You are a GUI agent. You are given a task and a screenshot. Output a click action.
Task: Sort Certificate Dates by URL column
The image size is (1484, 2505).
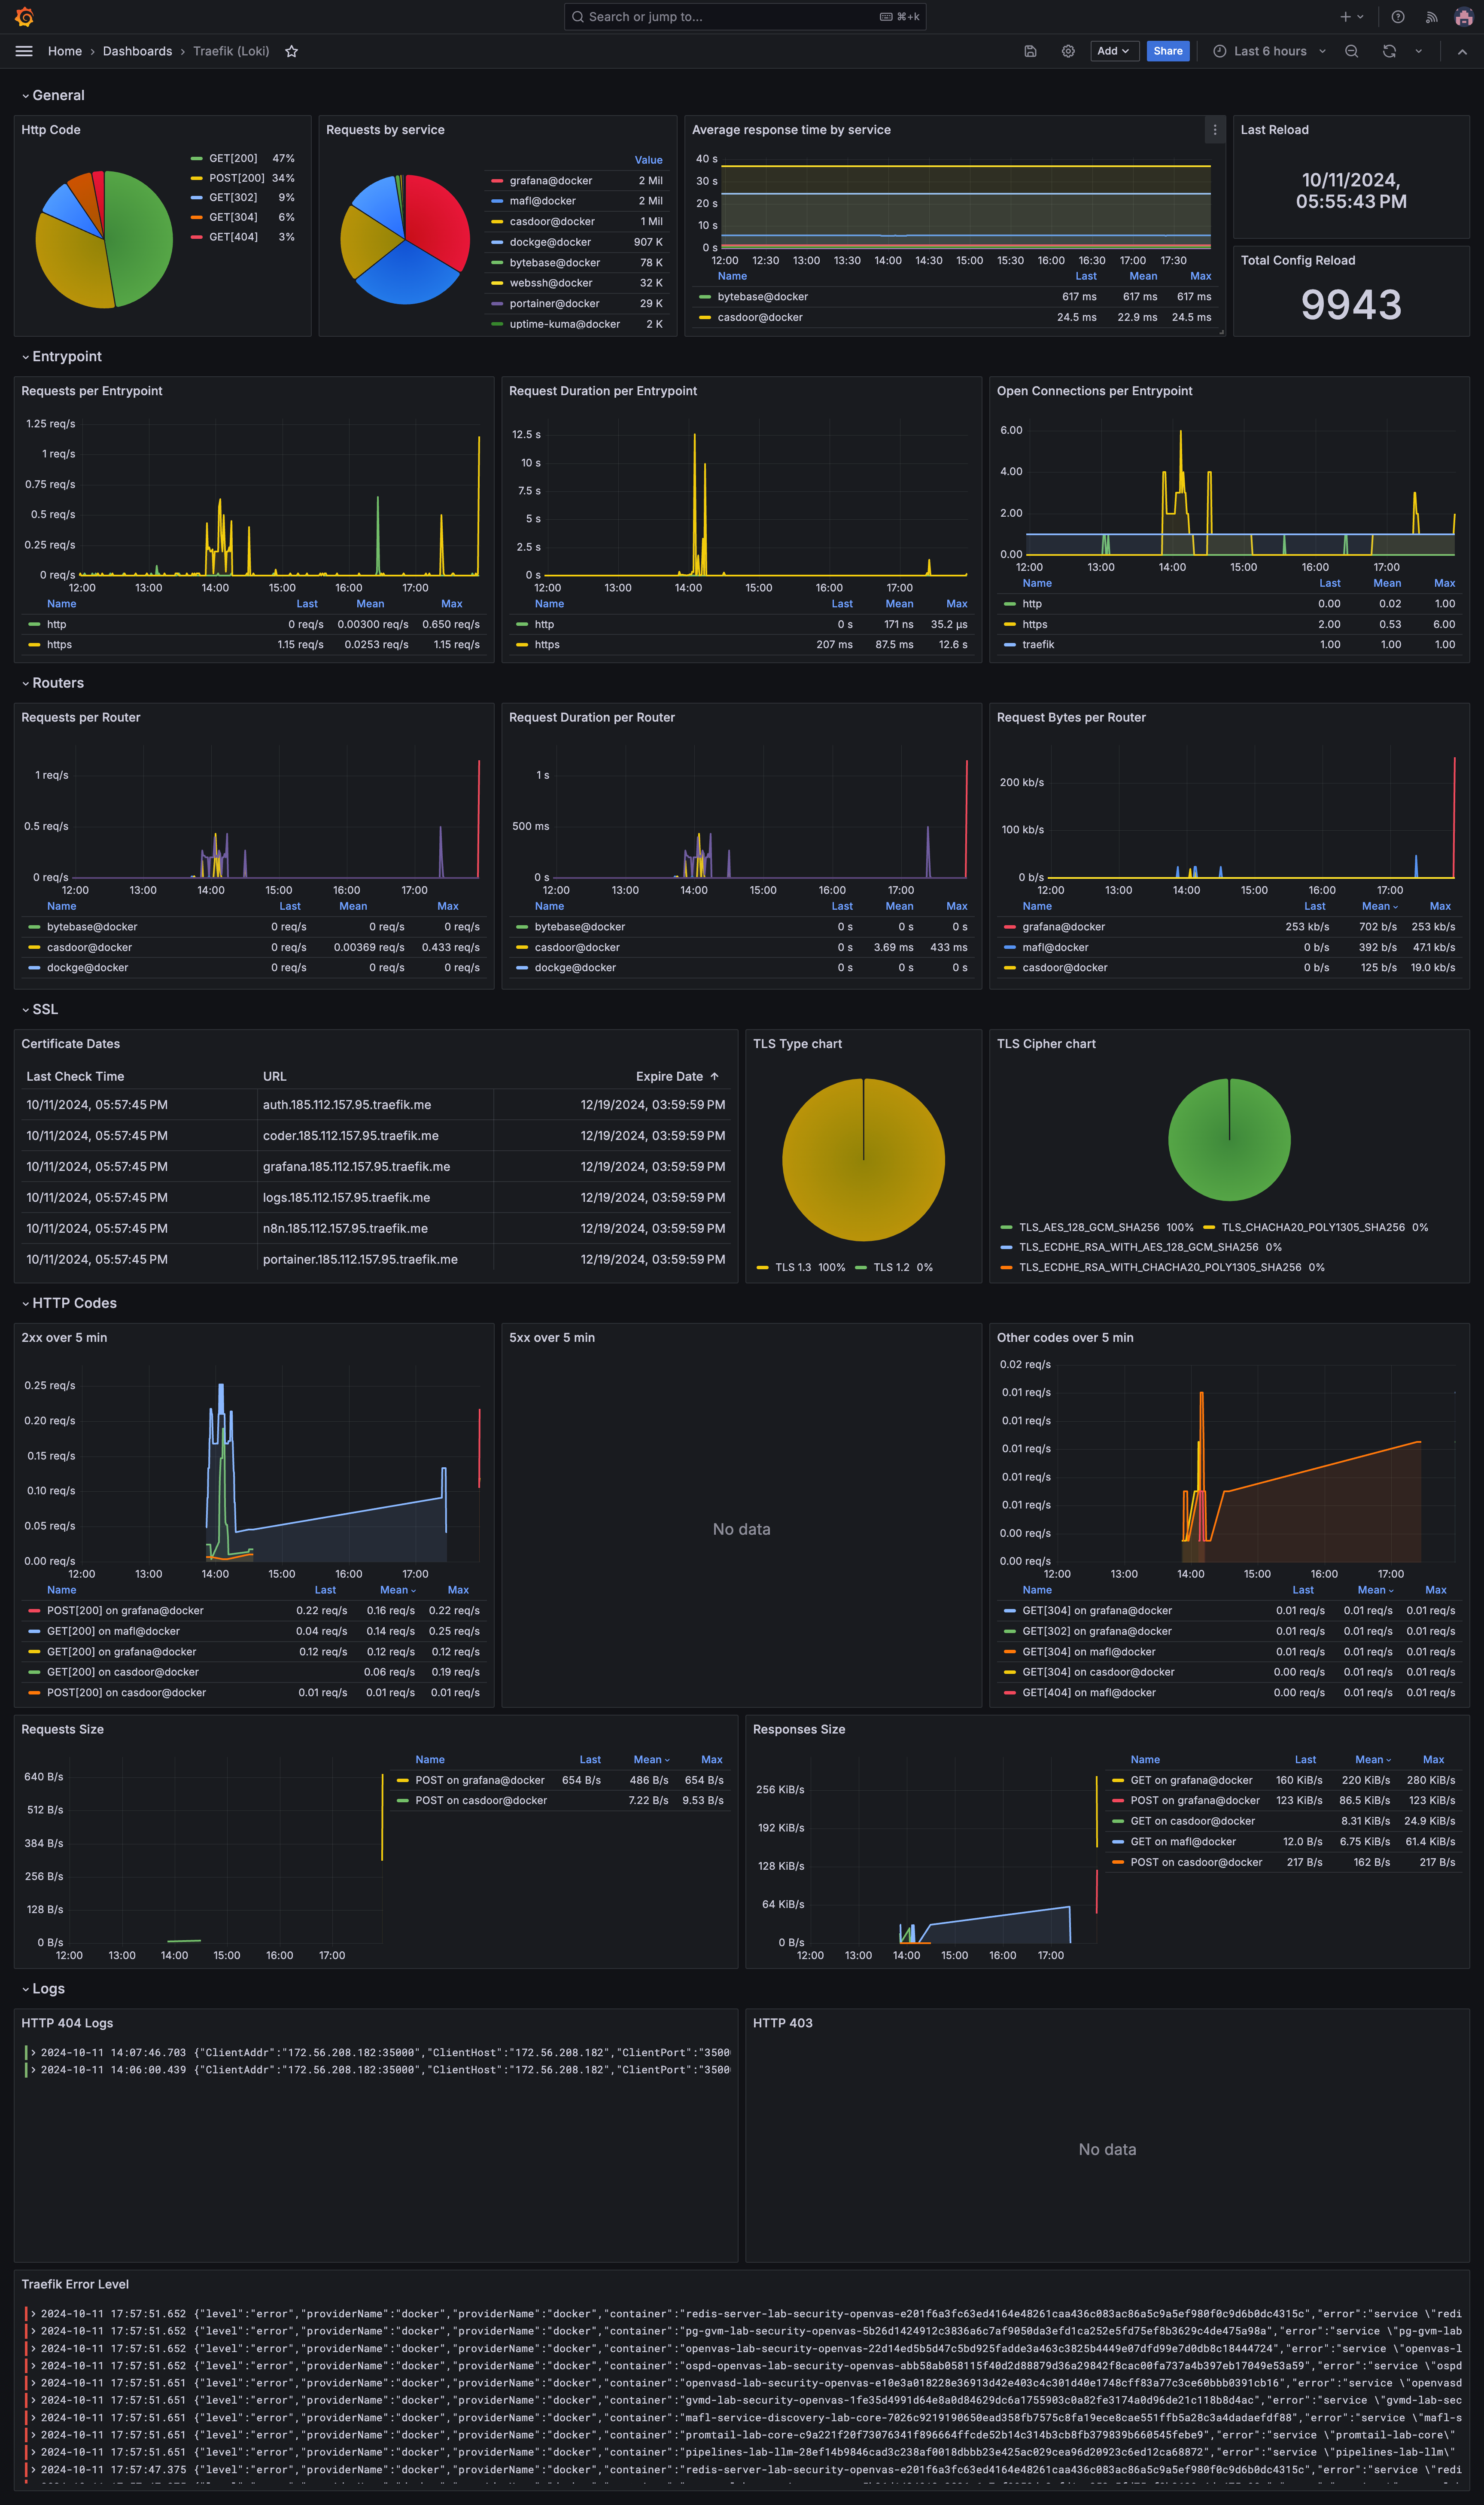[x=275, y=1077]
